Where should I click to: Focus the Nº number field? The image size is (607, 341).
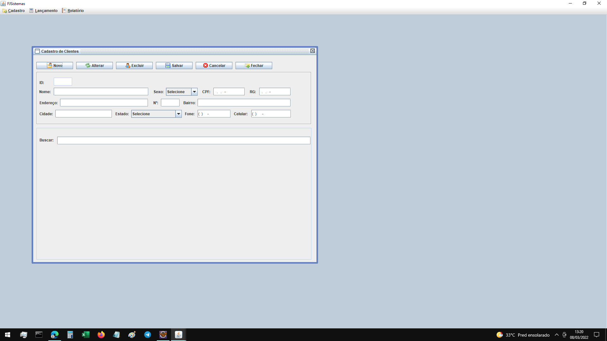(x=170, y=103)
